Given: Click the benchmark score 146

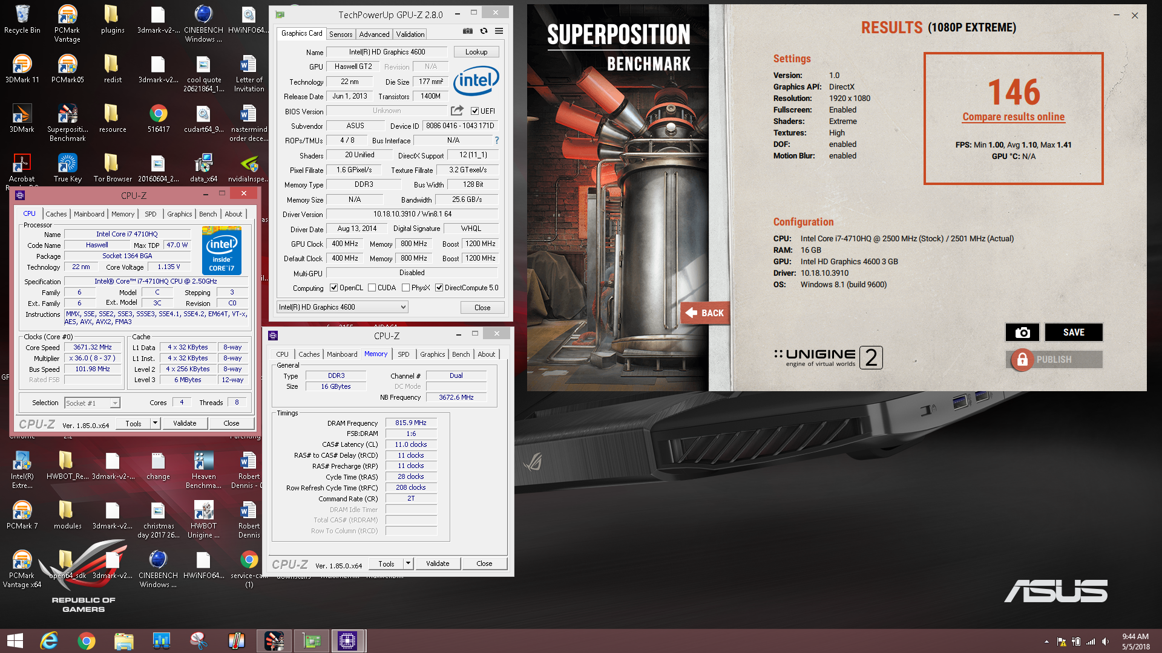Looking at the screenshot, I should coord(1014,92).
